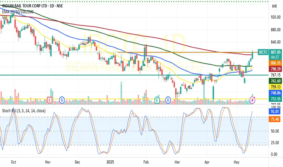Screen dimensions: 283x167
Task: Click the chart title INDIAN RAIL TOUR CORP LTD
Action: pos(25,6)
